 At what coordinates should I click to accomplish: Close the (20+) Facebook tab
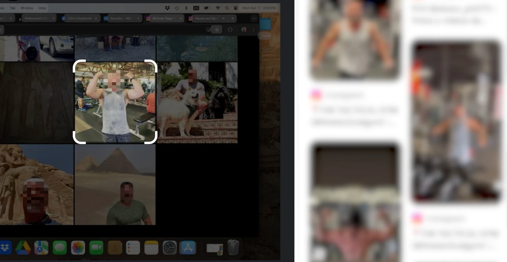(x=96, y=18)
